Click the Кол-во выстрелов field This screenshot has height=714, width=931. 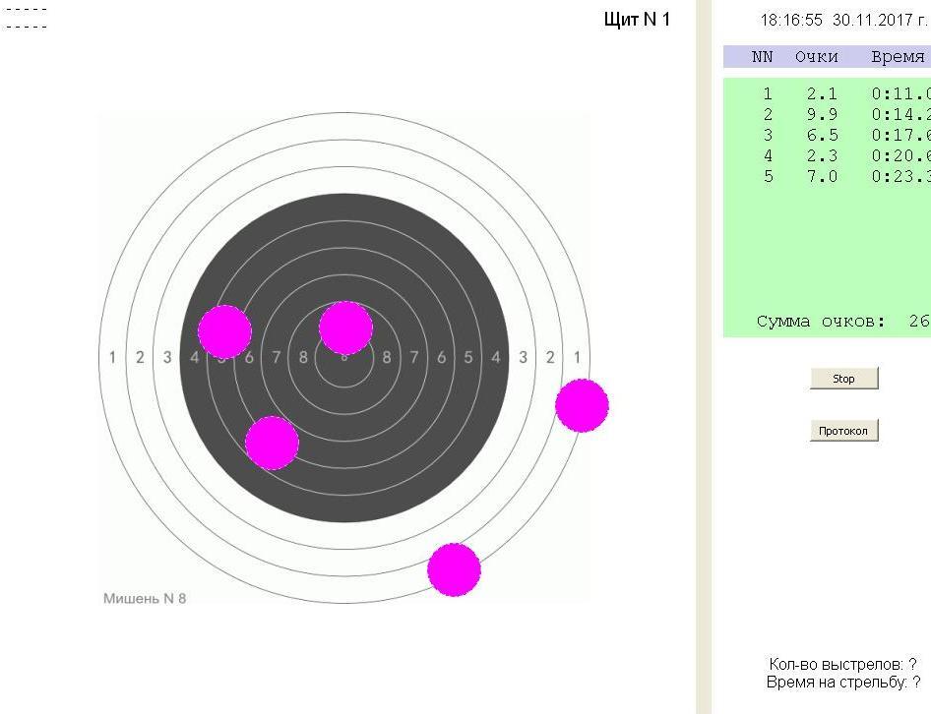point(842,665)
